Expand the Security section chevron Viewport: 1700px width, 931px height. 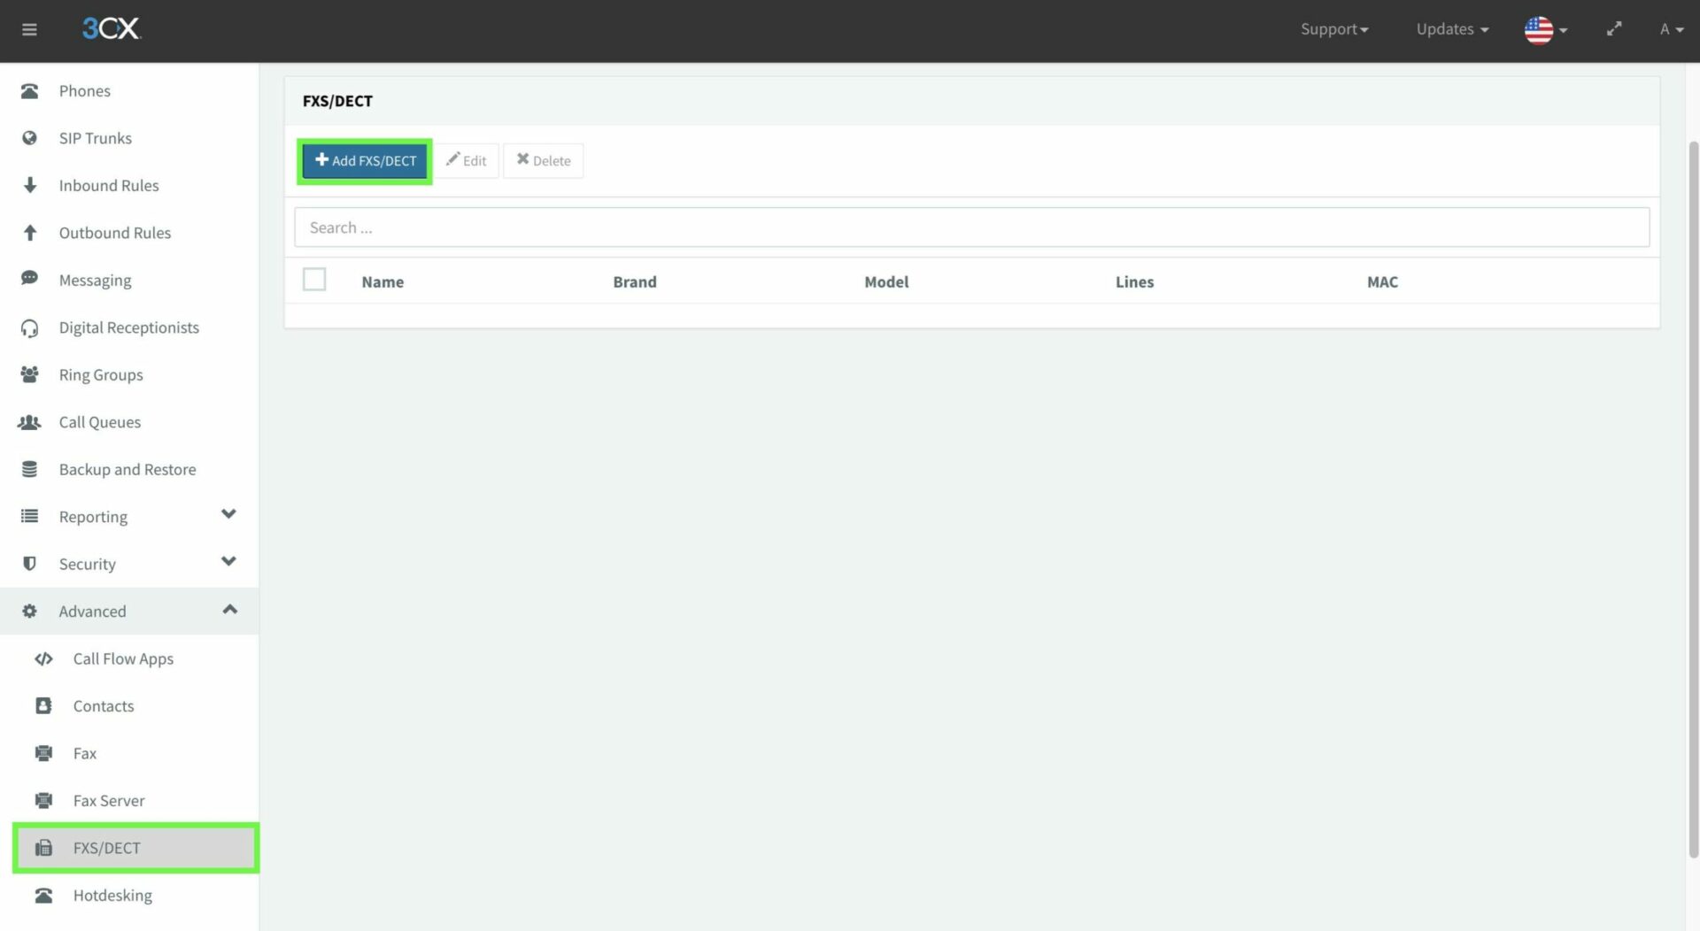pos(229,561)
